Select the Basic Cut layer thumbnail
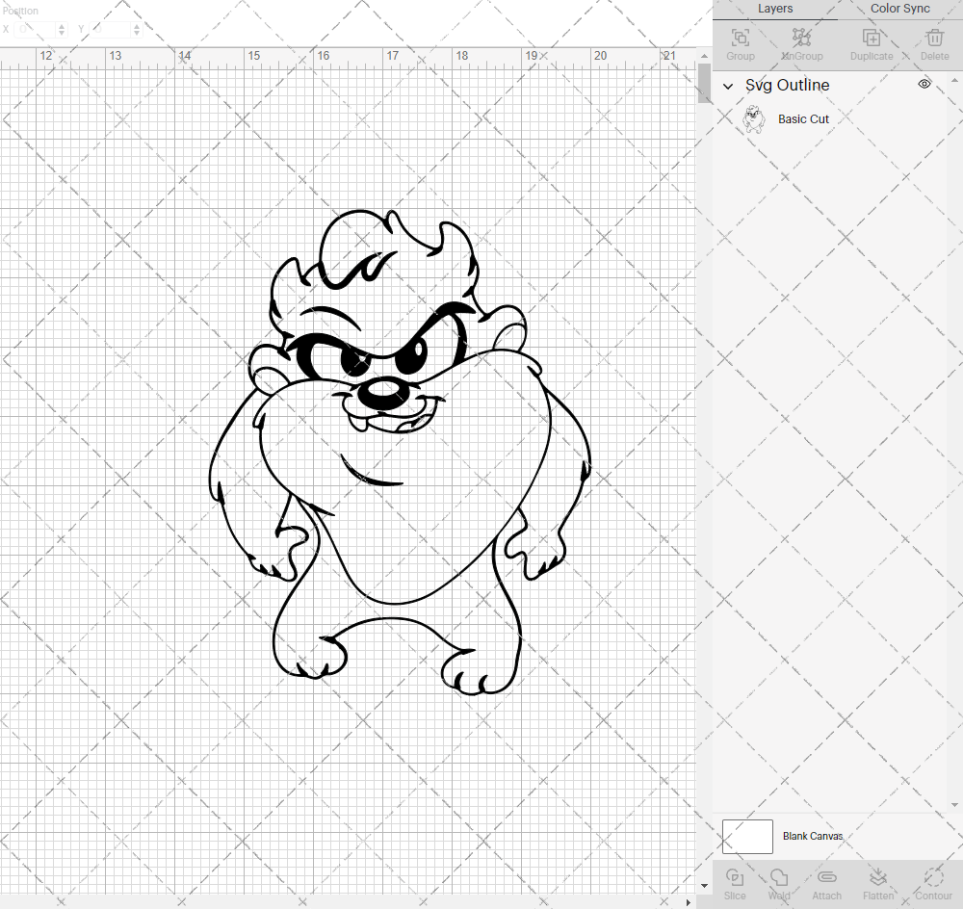The width and height of the screenshot is (963, 909). (x=754, y=119)
